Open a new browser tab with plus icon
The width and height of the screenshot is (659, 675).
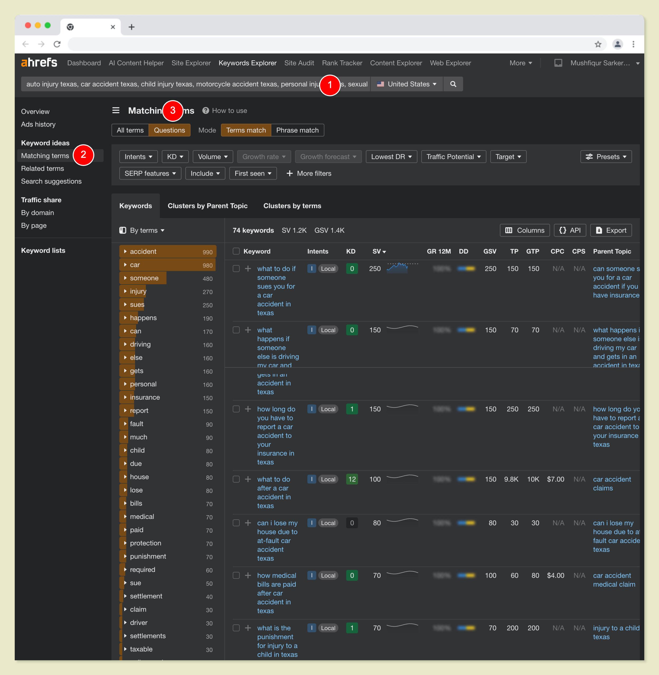[x=132, y=27]
